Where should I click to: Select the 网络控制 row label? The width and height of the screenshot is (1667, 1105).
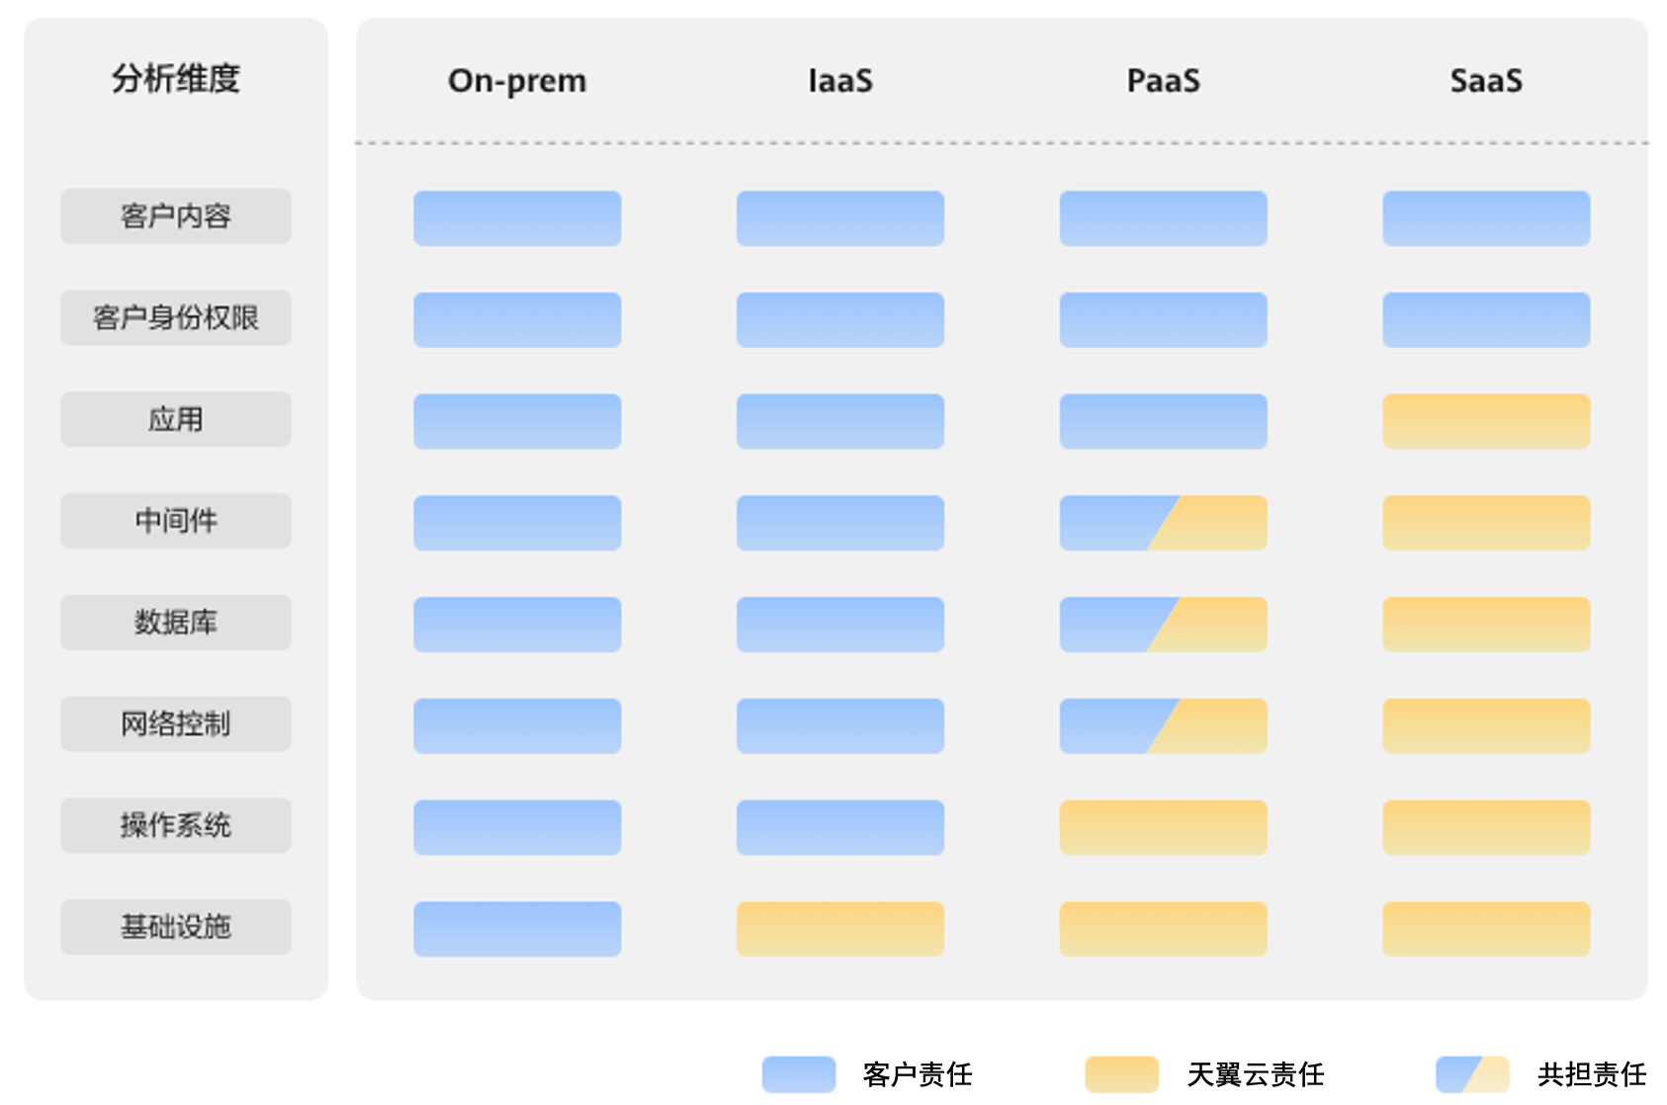[x=176, y=724]
